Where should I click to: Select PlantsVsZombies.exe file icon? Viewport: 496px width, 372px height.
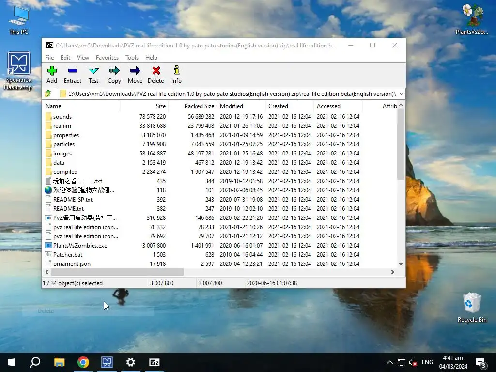tap(48, 245)
